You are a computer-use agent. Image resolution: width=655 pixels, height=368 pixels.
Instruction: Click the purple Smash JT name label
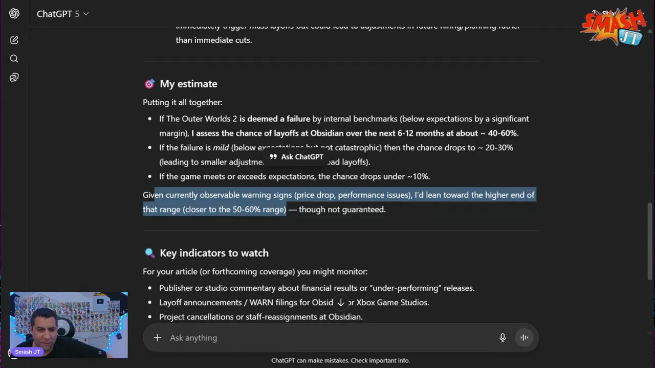point(27,352)
